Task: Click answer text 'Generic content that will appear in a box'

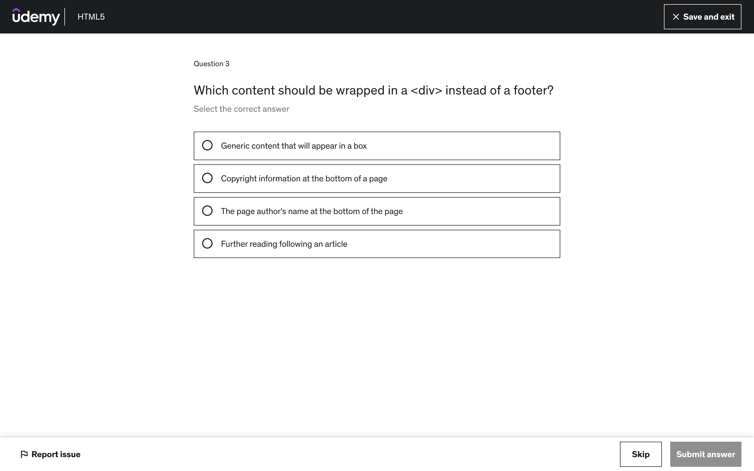Action: coord(293,146)
